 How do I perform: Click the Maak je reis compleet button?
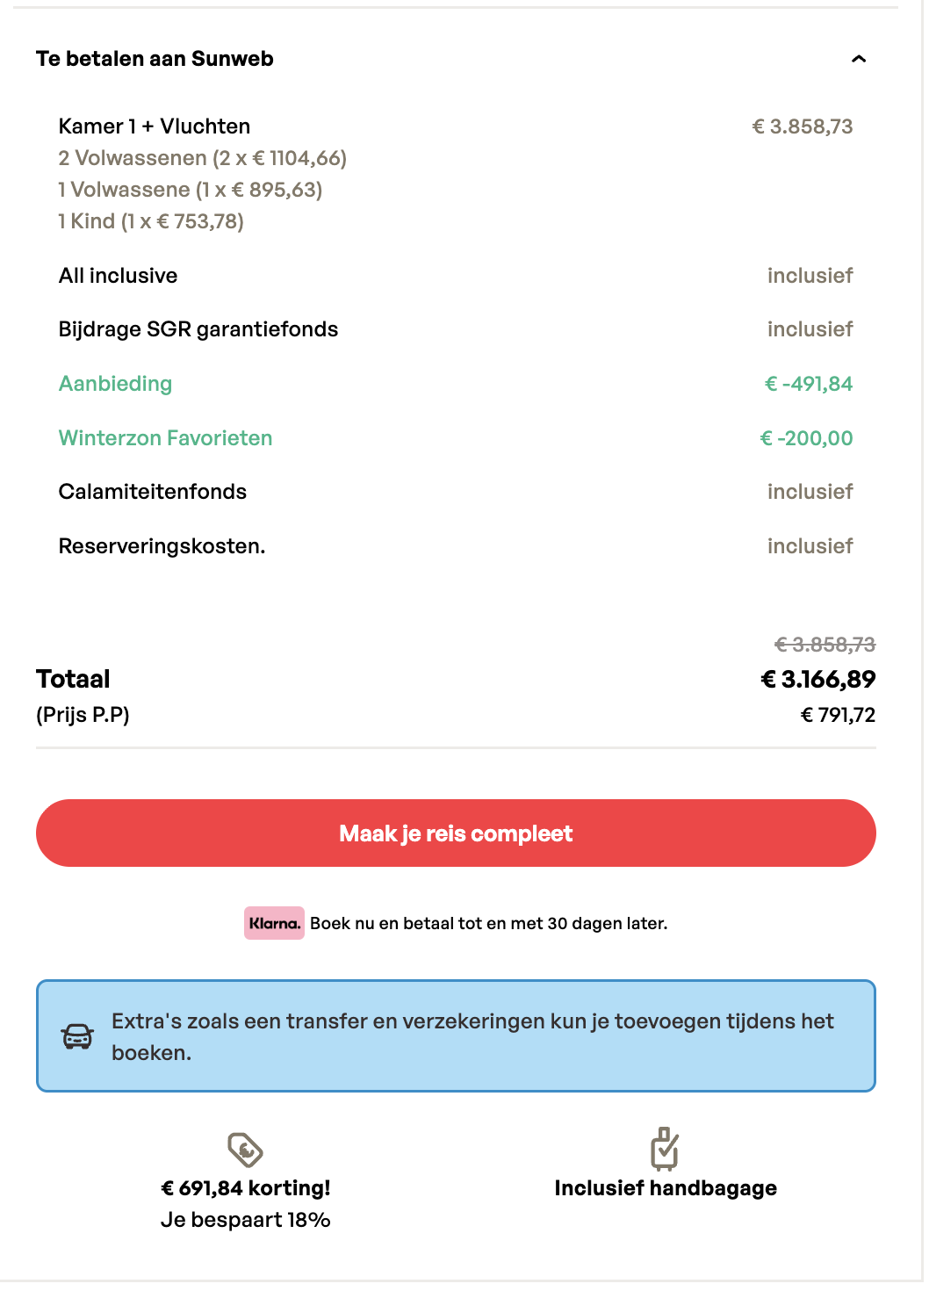click(456, 833)
